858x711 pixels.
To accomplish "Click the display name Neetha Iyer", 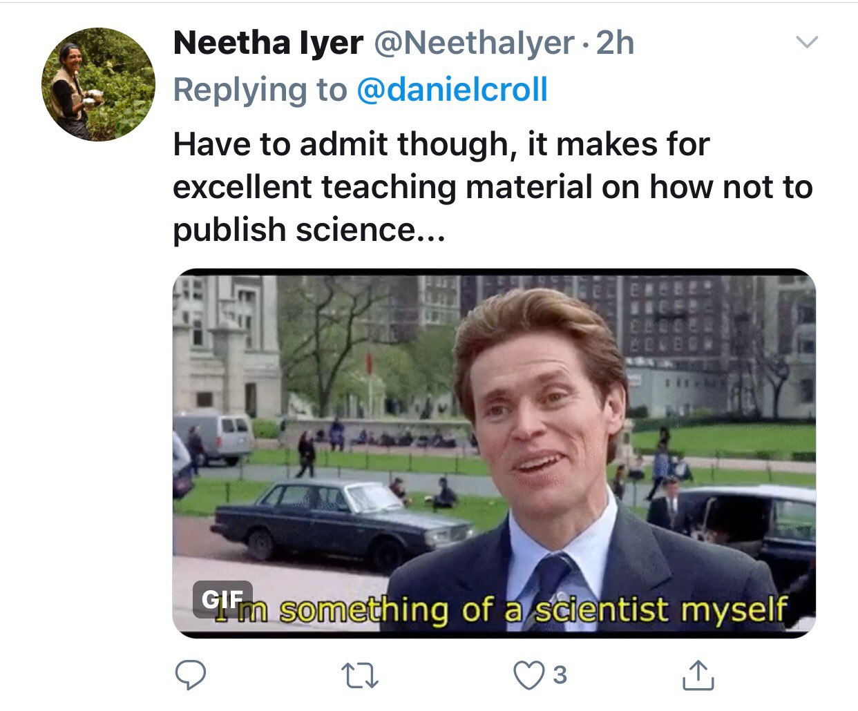I will point(268,43).
